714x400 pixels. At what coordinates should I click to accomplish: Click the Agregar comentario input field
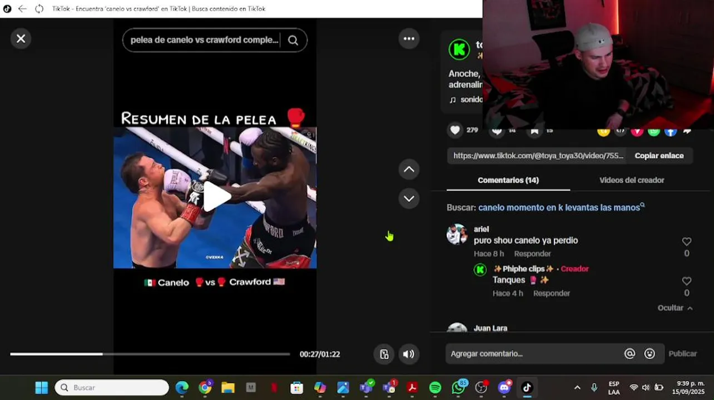(534, 353)
